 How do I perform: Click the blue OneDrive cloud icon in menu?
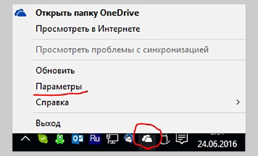tap(20, 13)
